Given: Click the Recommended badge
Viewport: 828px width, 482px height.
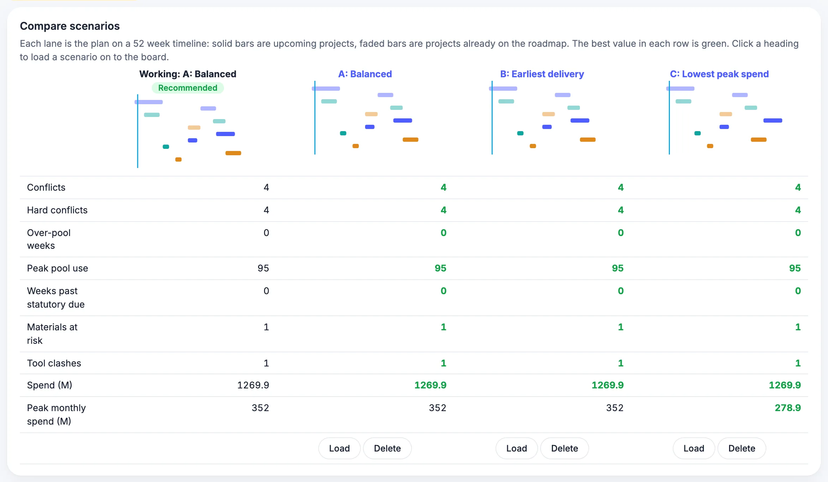Looking at the screenshot, I should 188,88.
